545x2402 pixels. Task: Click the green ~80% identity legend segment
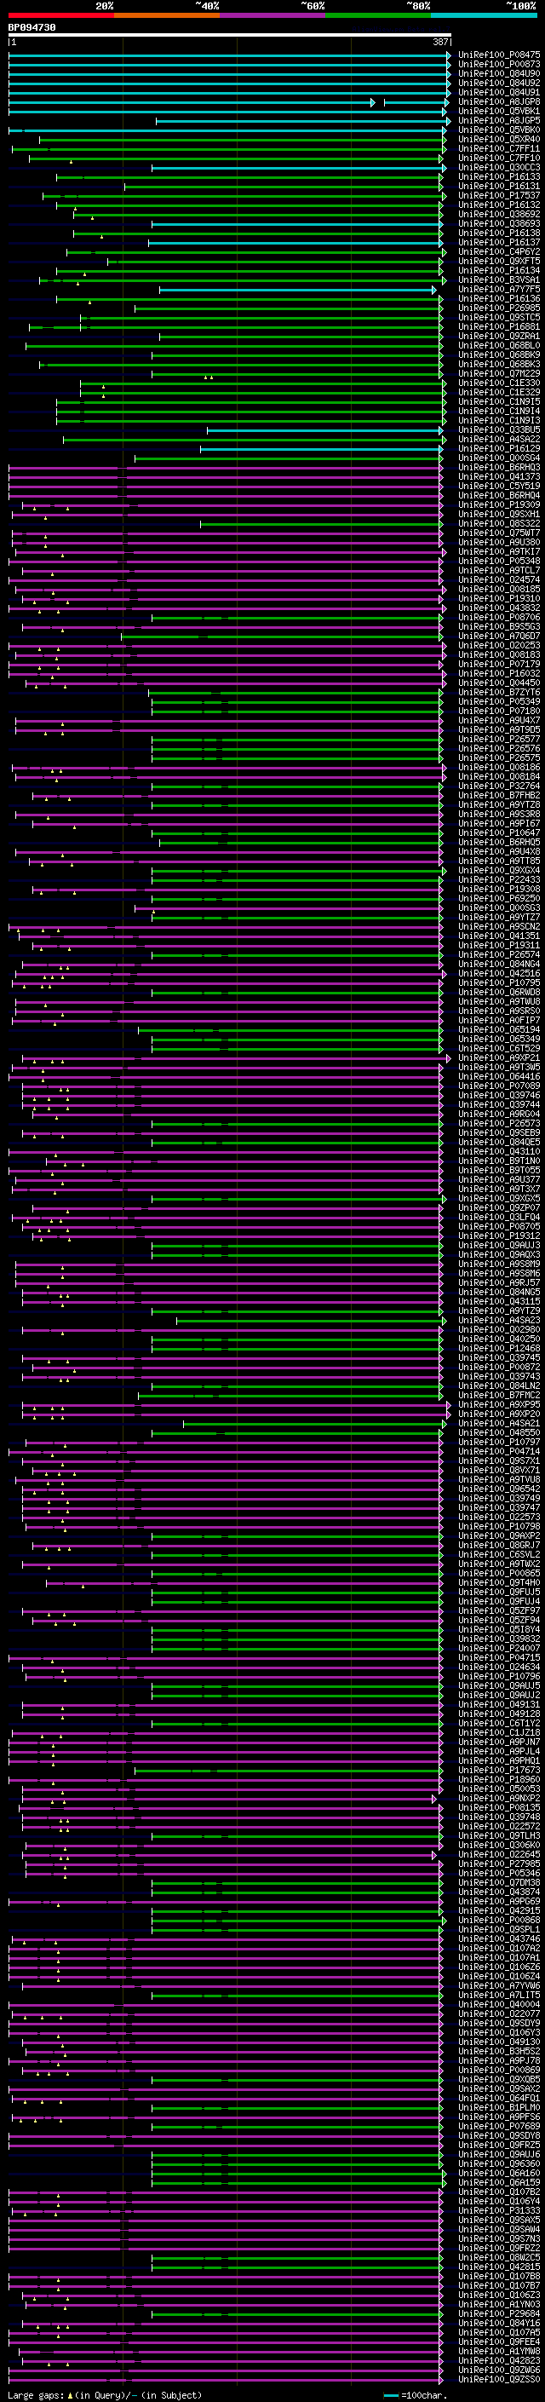point(377,15)
